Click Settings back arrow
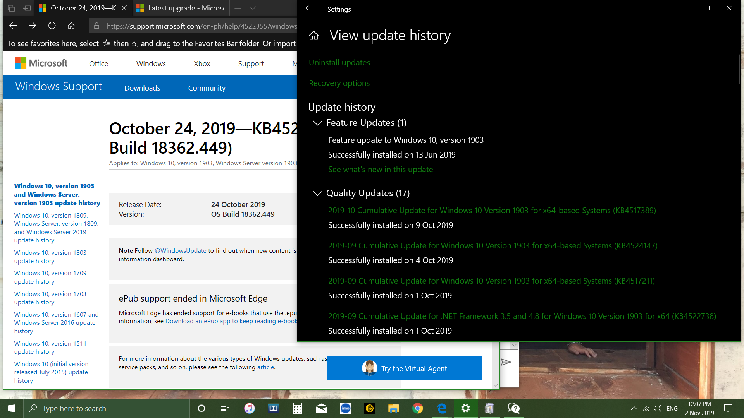This screenshot has width=744, height=418. [x=308, y=8]
